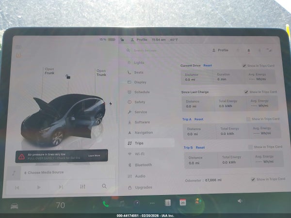Tap the Learn More button on tire alert
The image size is (291, 218).
pos(94,156)
